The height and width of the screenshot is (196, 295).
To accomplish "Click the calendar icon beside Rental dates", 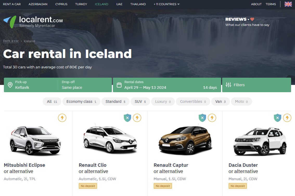I will tap(119, 85).
